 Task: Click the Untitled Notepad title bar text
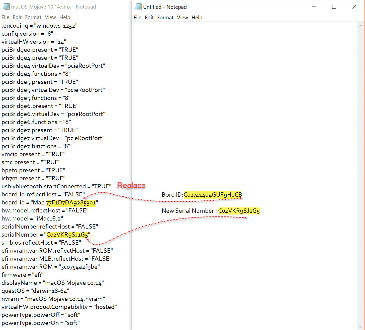[165, 7]
